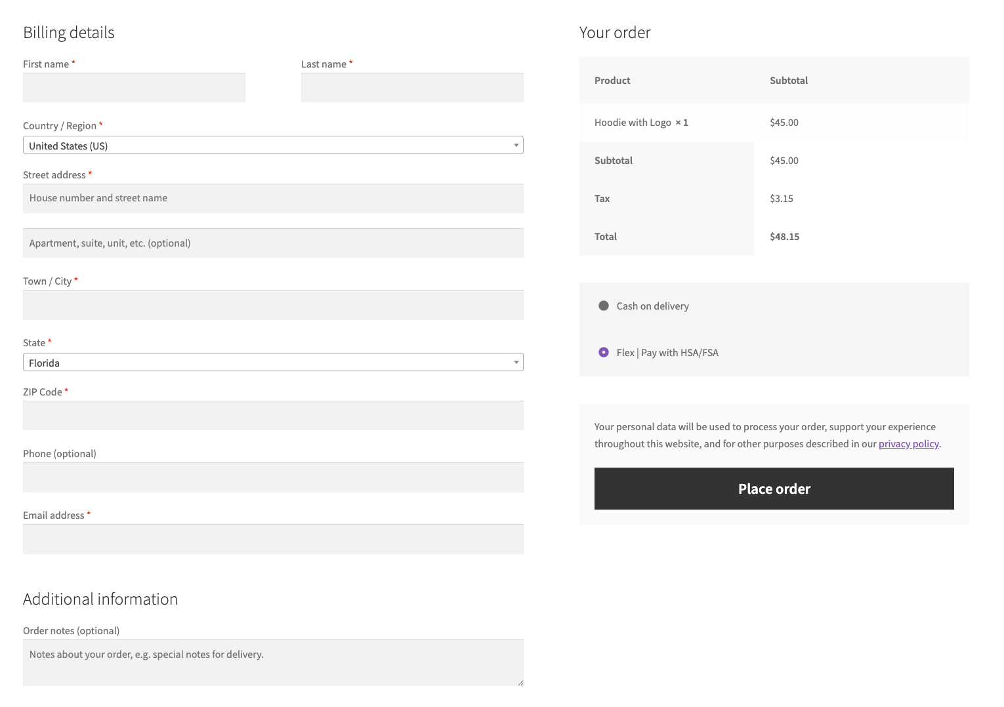Focus the ZIP Code field
Image resolution: width=1004 pixels, height=707 pixels.
(273, 416)
